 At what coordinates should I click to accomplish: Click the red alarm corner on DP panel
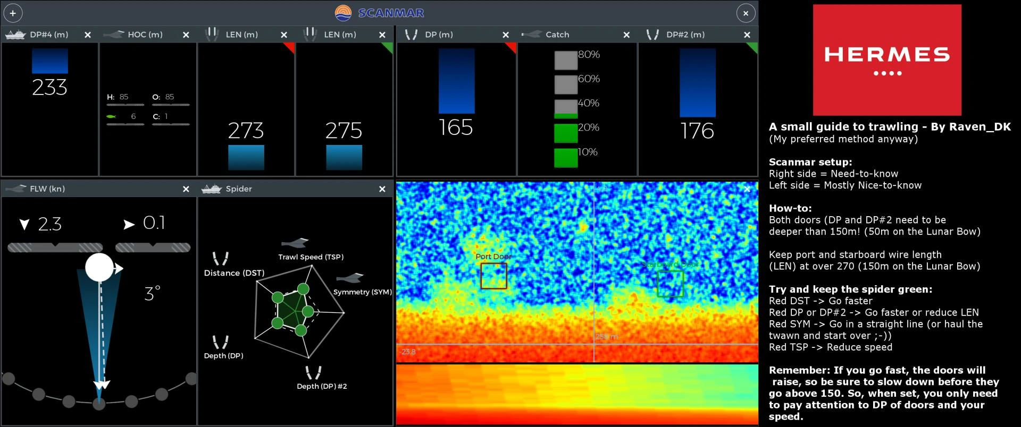click(x=512, y=47)
